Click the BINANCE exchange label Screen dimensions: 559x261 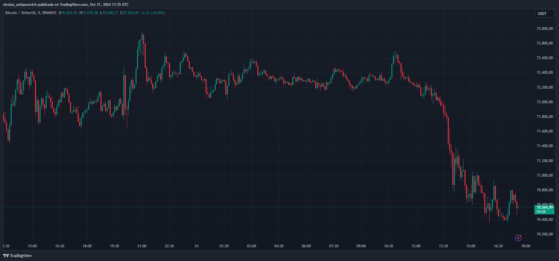(49, 13)
